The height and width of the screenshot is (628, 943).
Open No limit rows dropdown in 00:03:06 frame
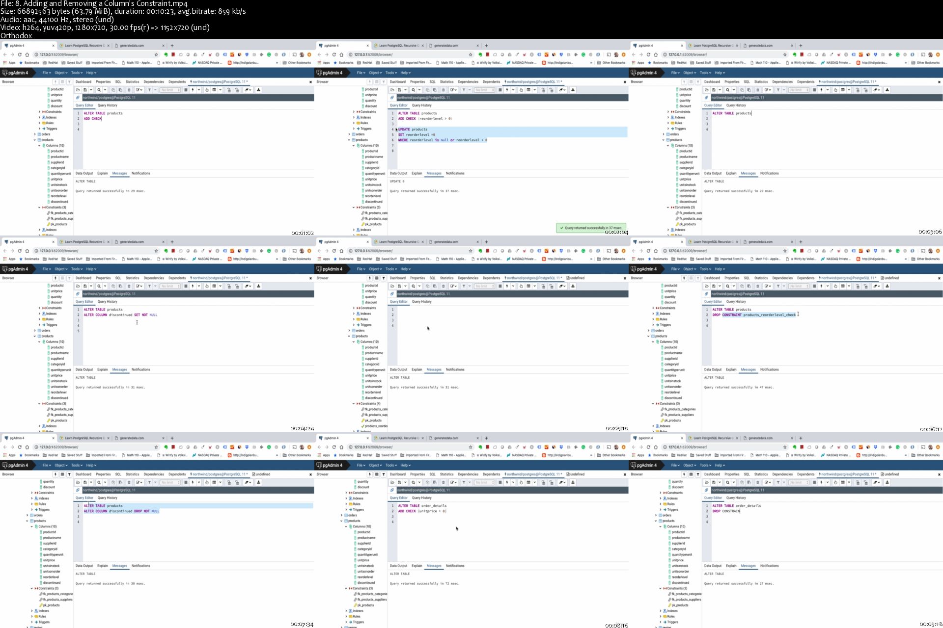799,90
